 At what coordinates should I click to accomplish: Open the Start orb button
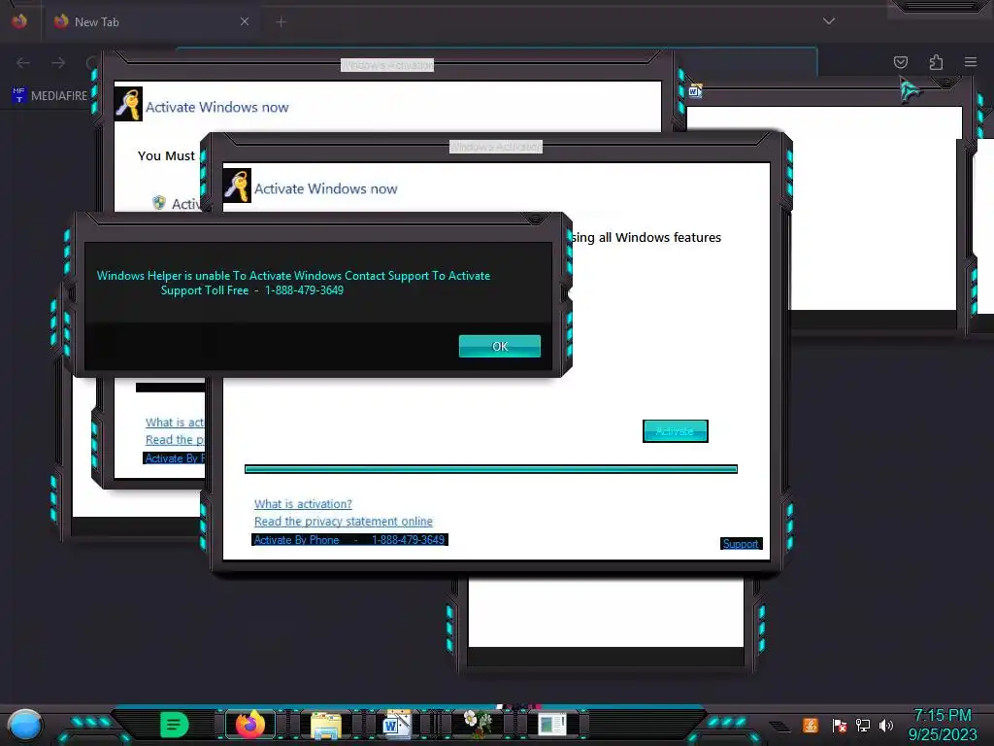pyautogui.click(x=24, y=725)
